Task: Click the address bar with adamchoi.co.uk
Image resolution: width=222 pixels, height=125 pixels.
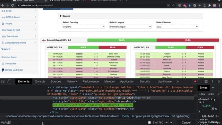Action: 91,6
